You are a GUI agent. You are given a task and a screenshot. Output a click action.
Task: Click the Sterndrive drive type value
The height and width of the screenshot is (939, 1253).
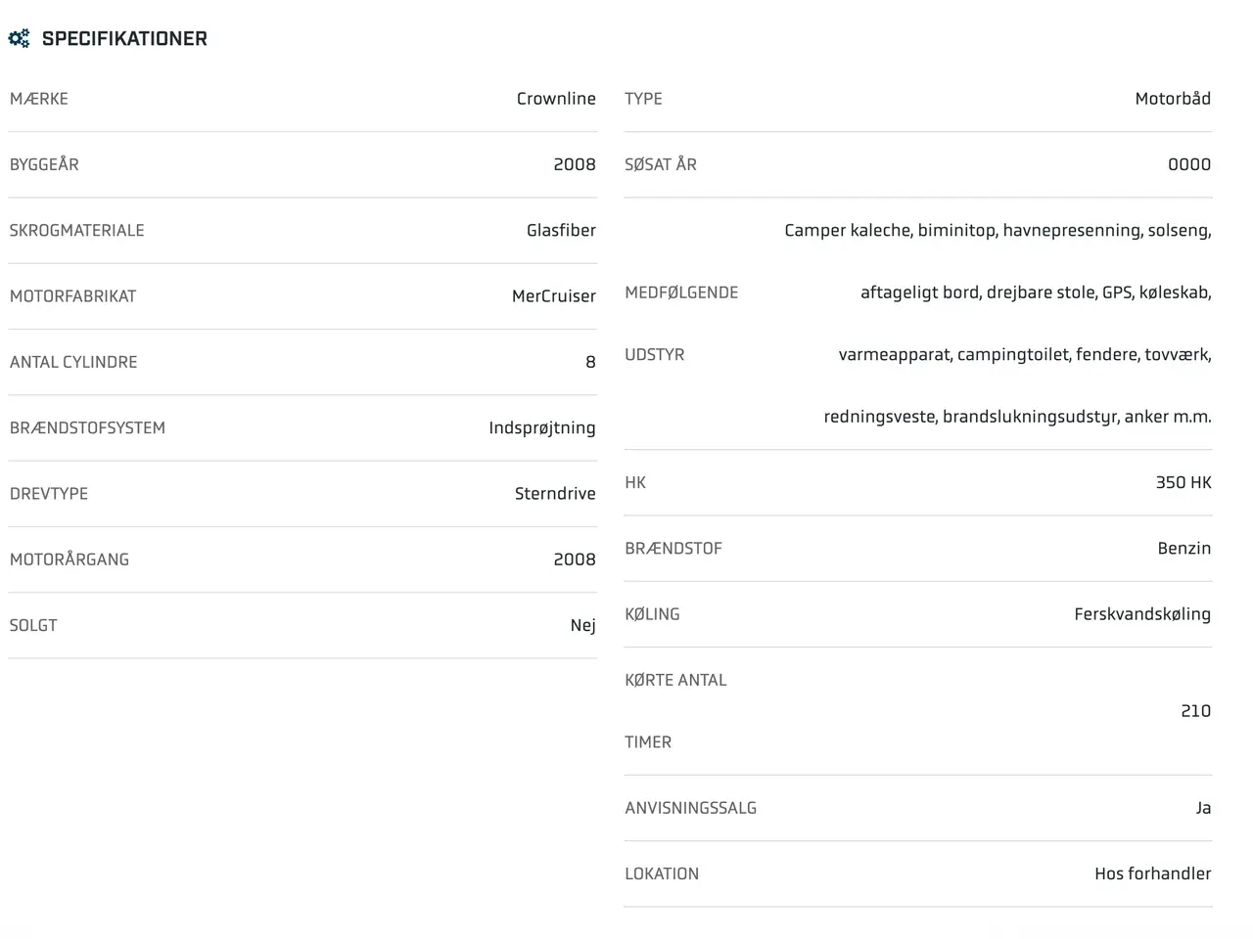(x=555, y=494)
